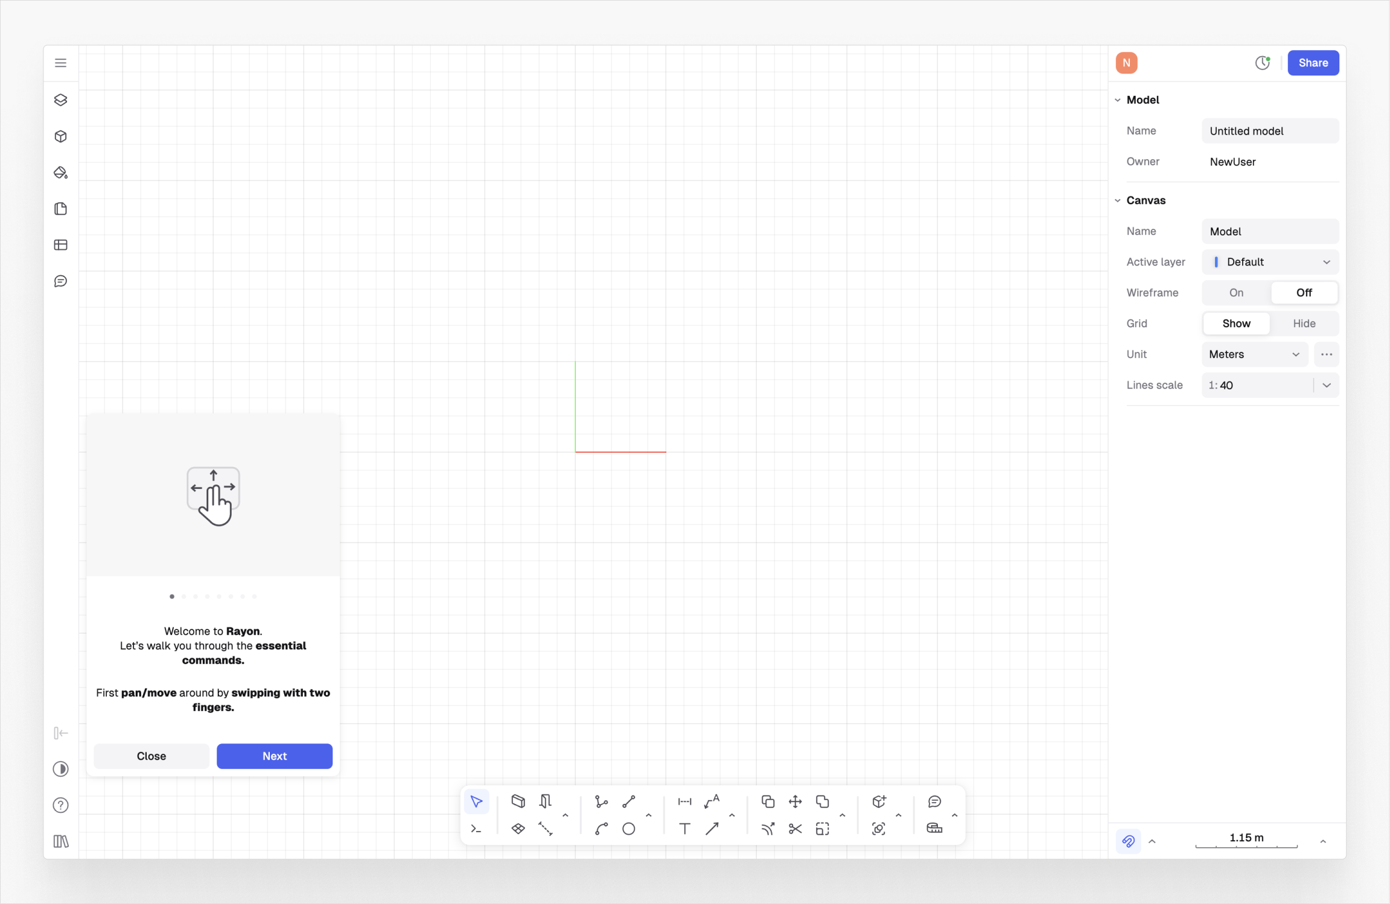
Task: Open the hamburger main menu
Action: (x=60, y=63)
